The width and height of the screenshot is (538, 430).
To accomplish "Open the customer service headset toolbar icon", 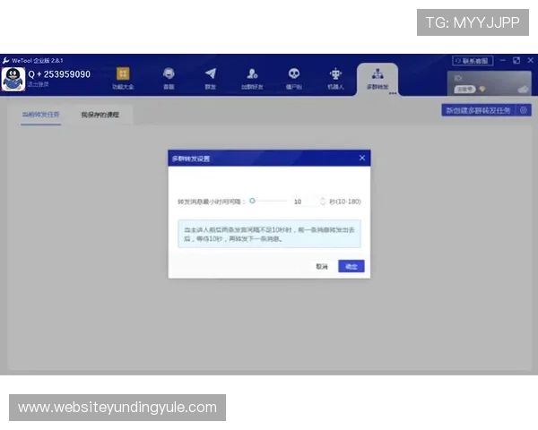I will click(x=169, y=73).
